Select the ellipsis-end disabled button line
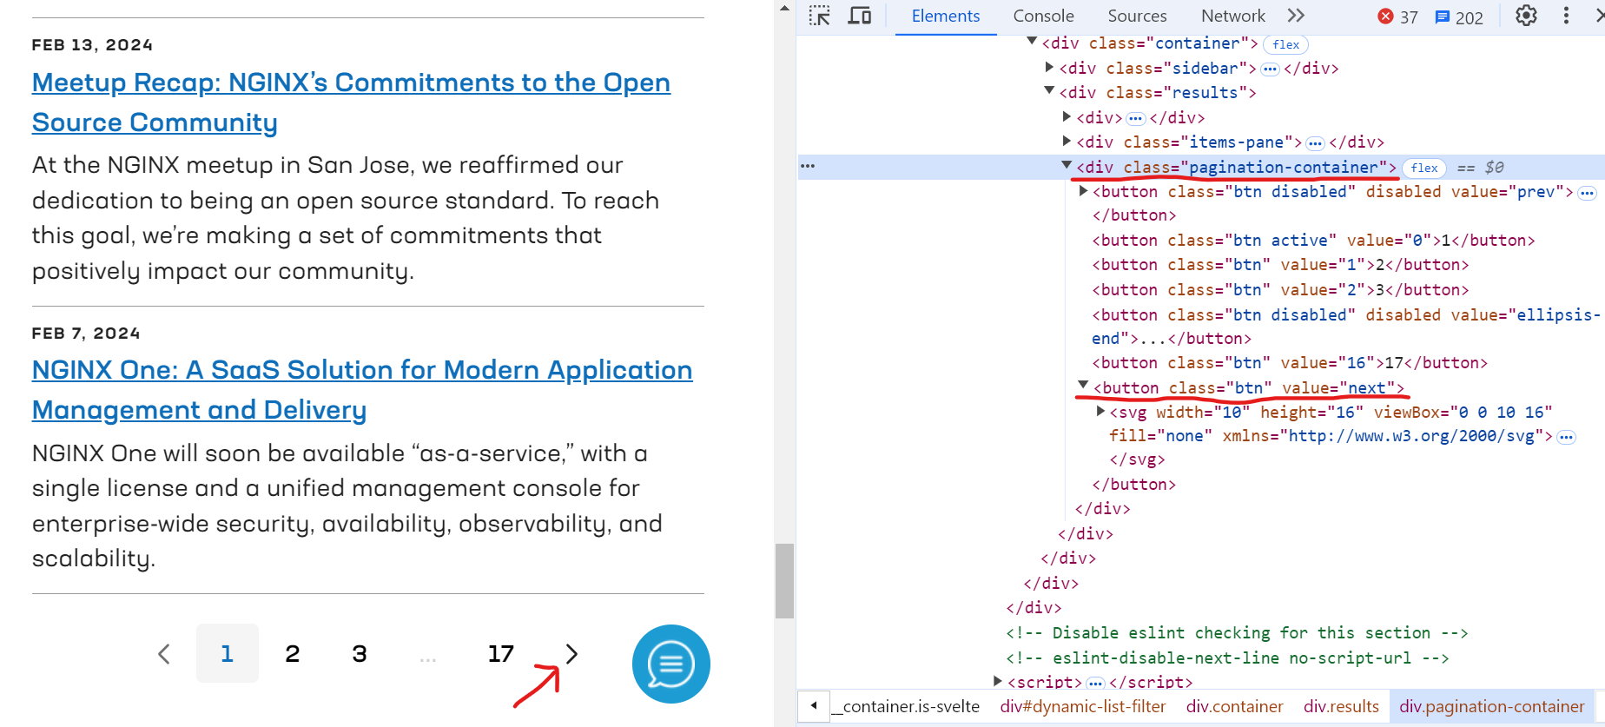The image size is (1605, 727). point(1346,327)
